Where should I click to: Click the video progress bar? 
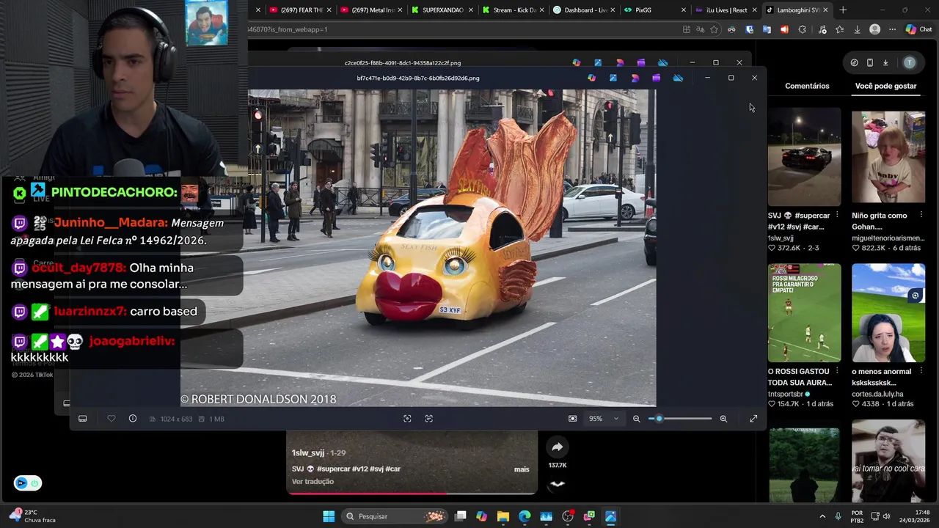412,493
